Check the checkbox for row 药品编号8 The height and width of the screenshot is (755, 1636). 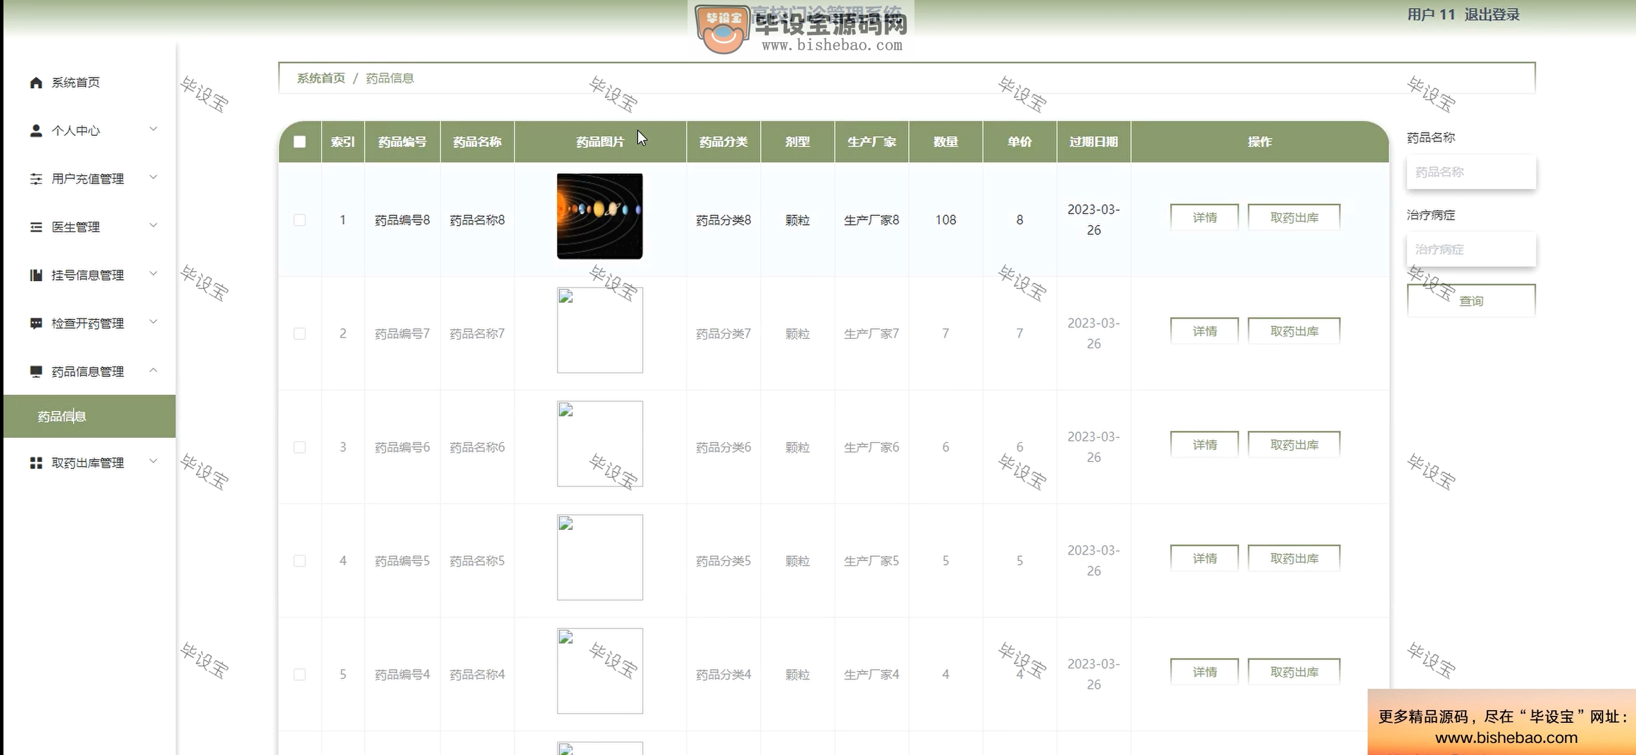tap(300, 219)
